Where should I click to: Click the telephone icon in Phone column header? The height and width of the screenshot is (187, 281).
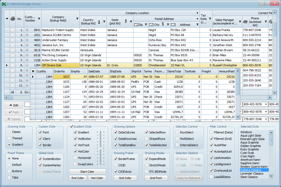coord(245,22)
